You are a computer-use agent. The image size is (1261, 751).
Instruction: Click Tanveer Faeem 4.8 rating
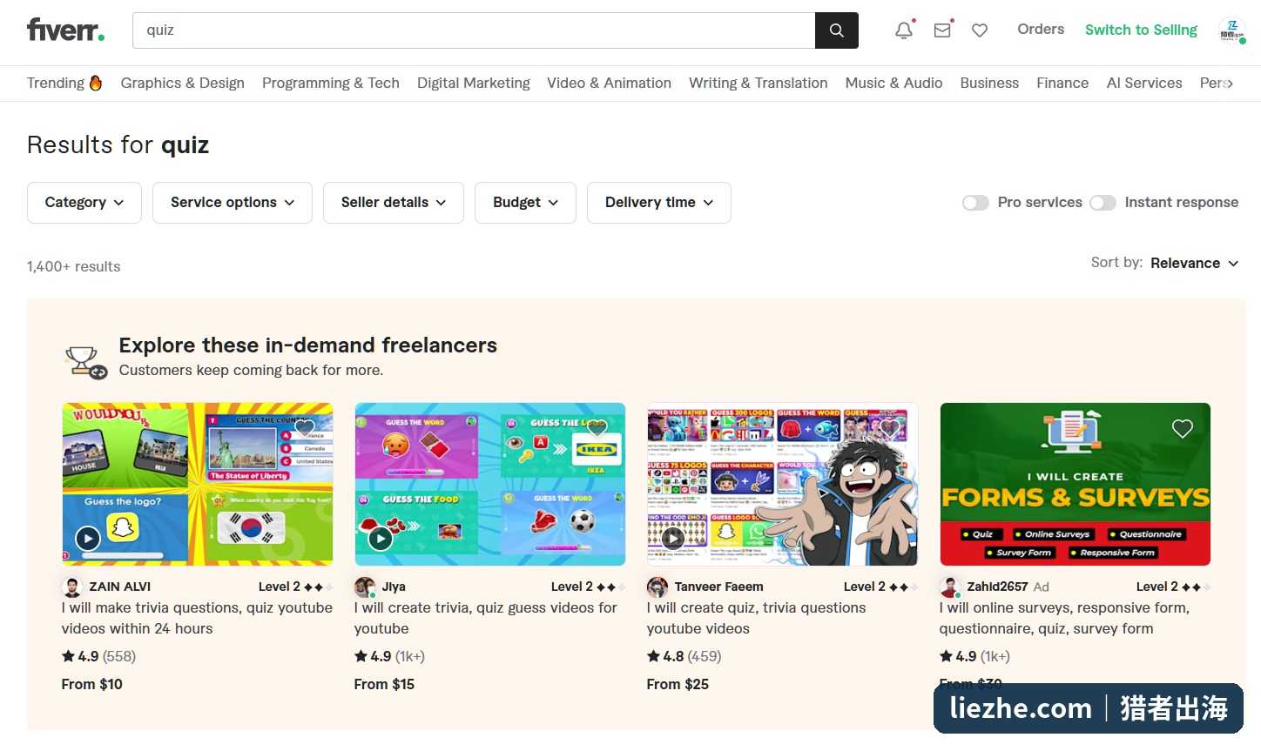coord(684,656)
